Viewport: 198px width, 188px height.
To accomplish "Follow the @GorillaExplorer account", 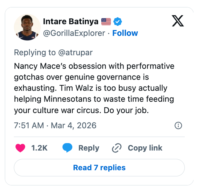I will [125, 33].
